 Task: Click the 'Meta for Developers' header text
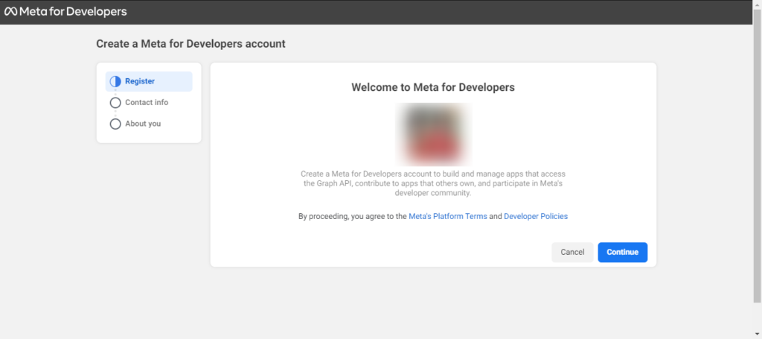(x=73, y=12)
